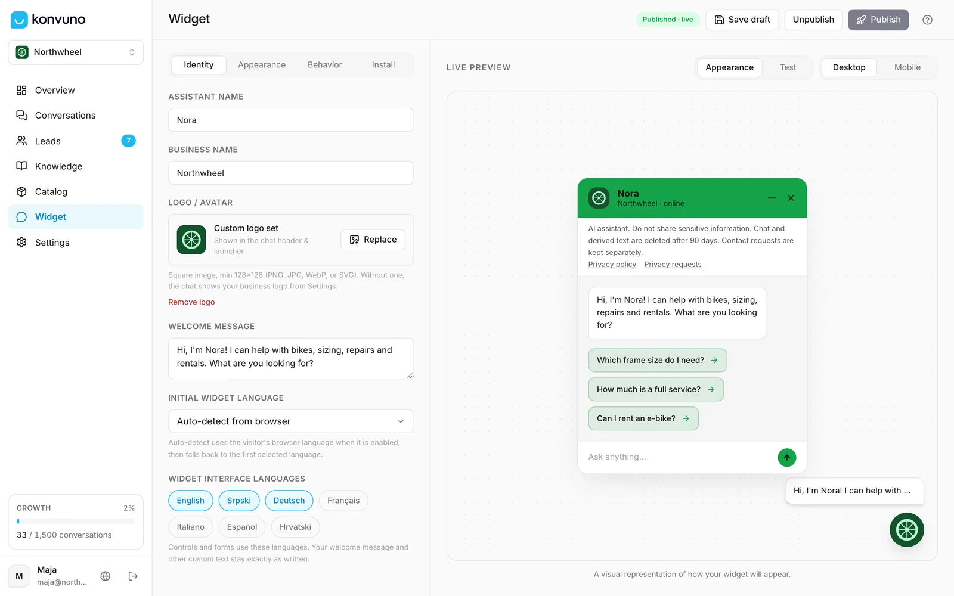
Task: Open the Northwheel workspace switcher
Action: pos(76,52)
